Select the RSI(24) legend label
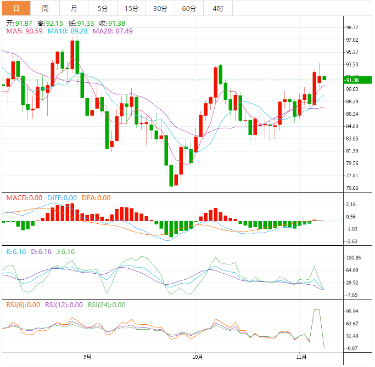 coord(108,305)
